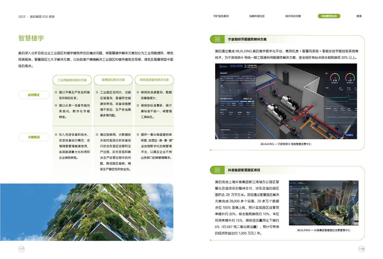Click the upper outlined row label on the left

pos(34,95)
